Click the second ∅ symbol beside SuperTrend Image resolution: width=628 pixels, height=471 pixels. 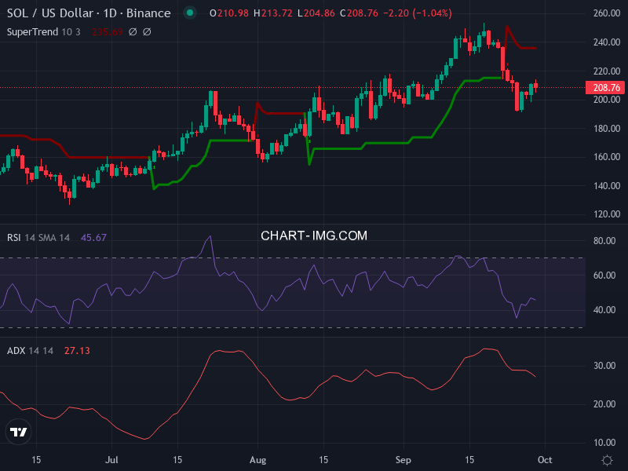[147, 31]
